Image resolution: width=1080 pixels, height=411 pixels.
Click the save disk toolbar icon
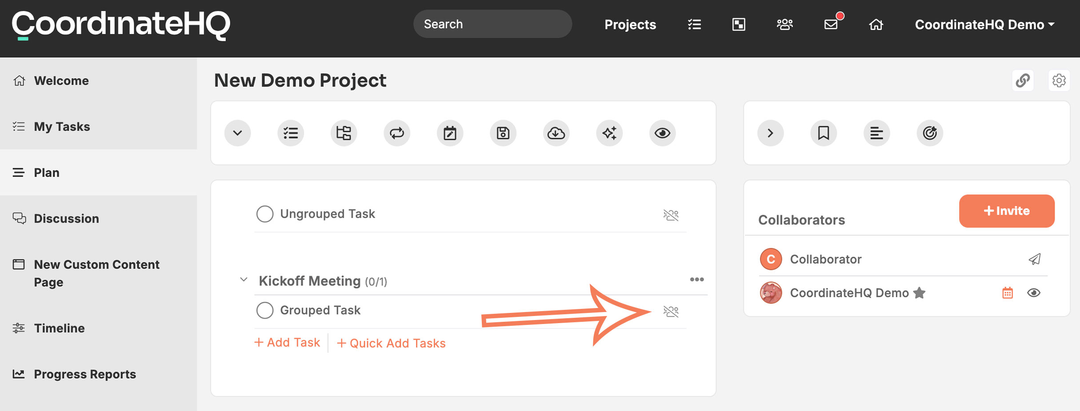[503, 133]
